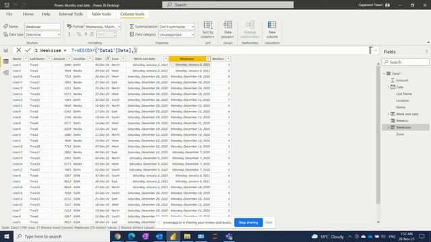
Task: Switch to the External Tools tab
Action: pyautogui.click(x=71, y=14)
